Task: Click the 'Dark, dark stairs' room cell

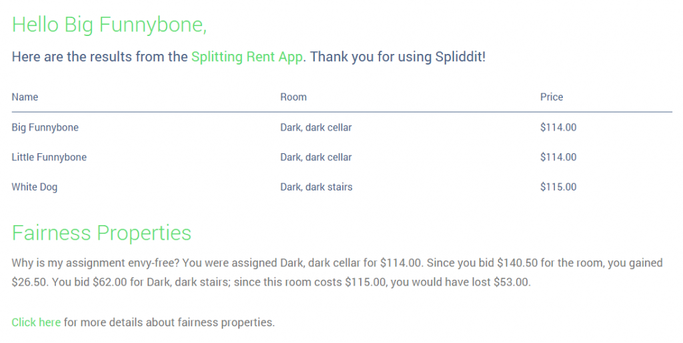Action: click(316, 187)
